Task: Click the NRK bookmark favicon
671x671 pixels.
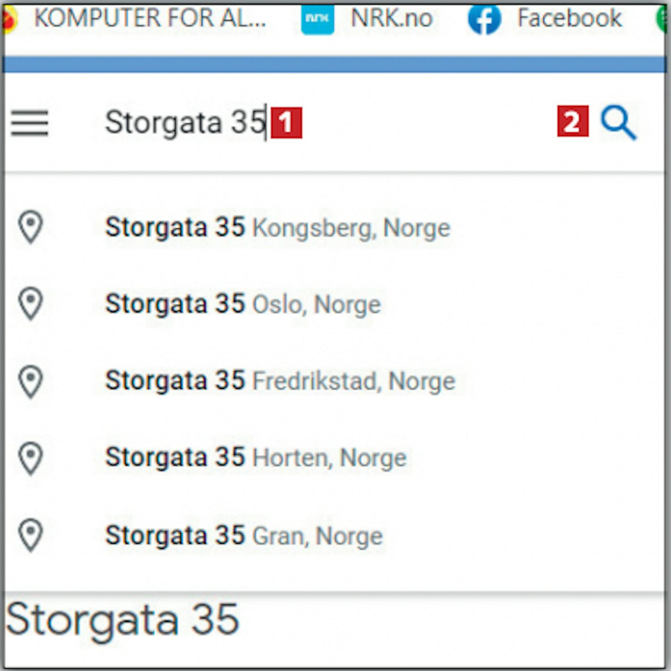Action: 318,19
